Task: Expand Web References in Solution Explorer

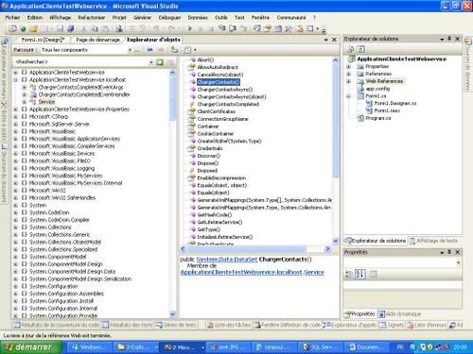Action: (349, 81)
